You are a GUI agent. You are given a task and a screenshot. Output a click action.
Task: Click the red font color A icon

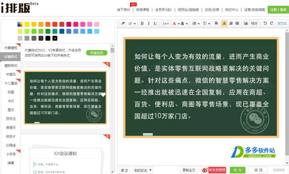[174, 24]
